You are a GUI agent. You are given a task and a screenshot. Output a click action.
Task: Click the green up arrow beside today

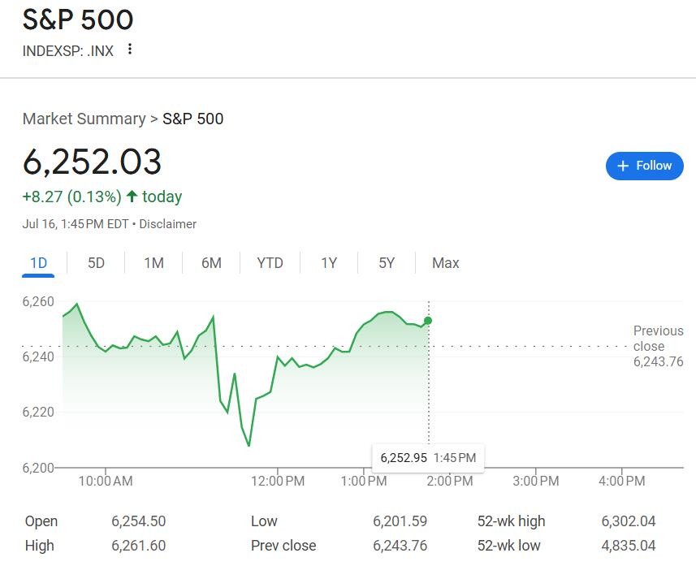tap(132, 197)
